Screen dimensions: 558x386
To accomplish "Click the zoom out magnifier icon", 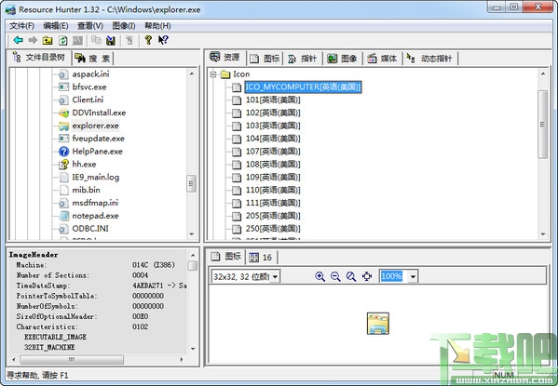I will pyautogui.click(x=335, y=276).
